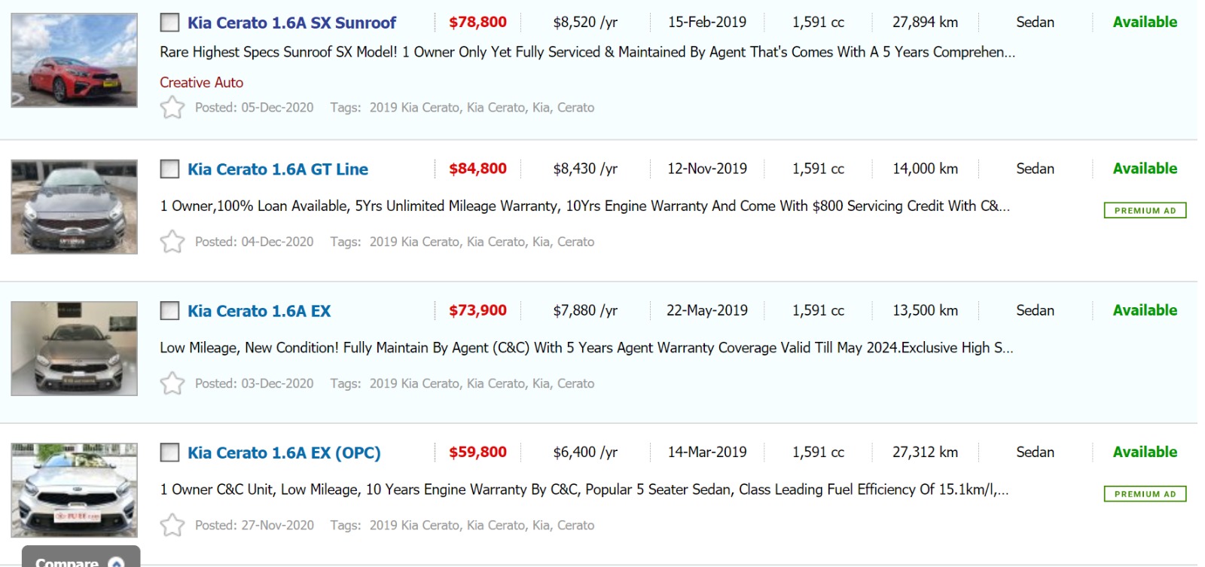1205x567 pixels.
Task: View the dark grey GT Line photo
Action: tap(75, 206)
